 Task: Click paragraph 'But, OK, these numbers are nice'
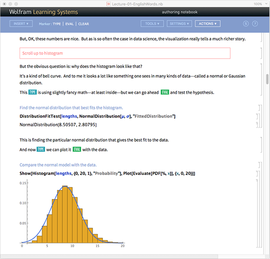pyautogui.click(x=132, y=39)
